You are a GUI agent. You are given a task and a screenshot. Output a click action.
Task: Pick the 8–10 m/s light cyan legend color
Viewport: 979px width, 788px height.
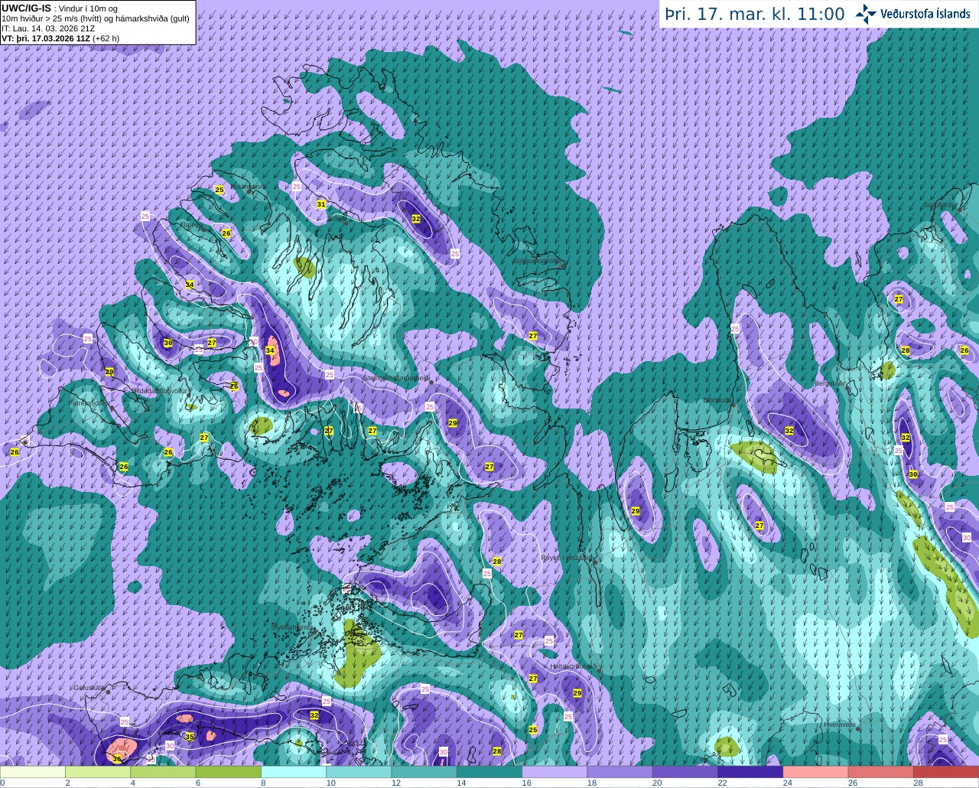coord(294,772)
